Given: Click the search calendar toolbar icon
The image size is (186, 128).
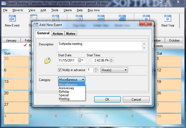Looking at the screenshot, I should [x=56, y=18].
